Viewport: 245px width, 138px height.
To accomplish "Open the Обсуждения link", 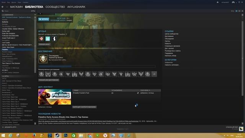I will click(x=169, y=39).
